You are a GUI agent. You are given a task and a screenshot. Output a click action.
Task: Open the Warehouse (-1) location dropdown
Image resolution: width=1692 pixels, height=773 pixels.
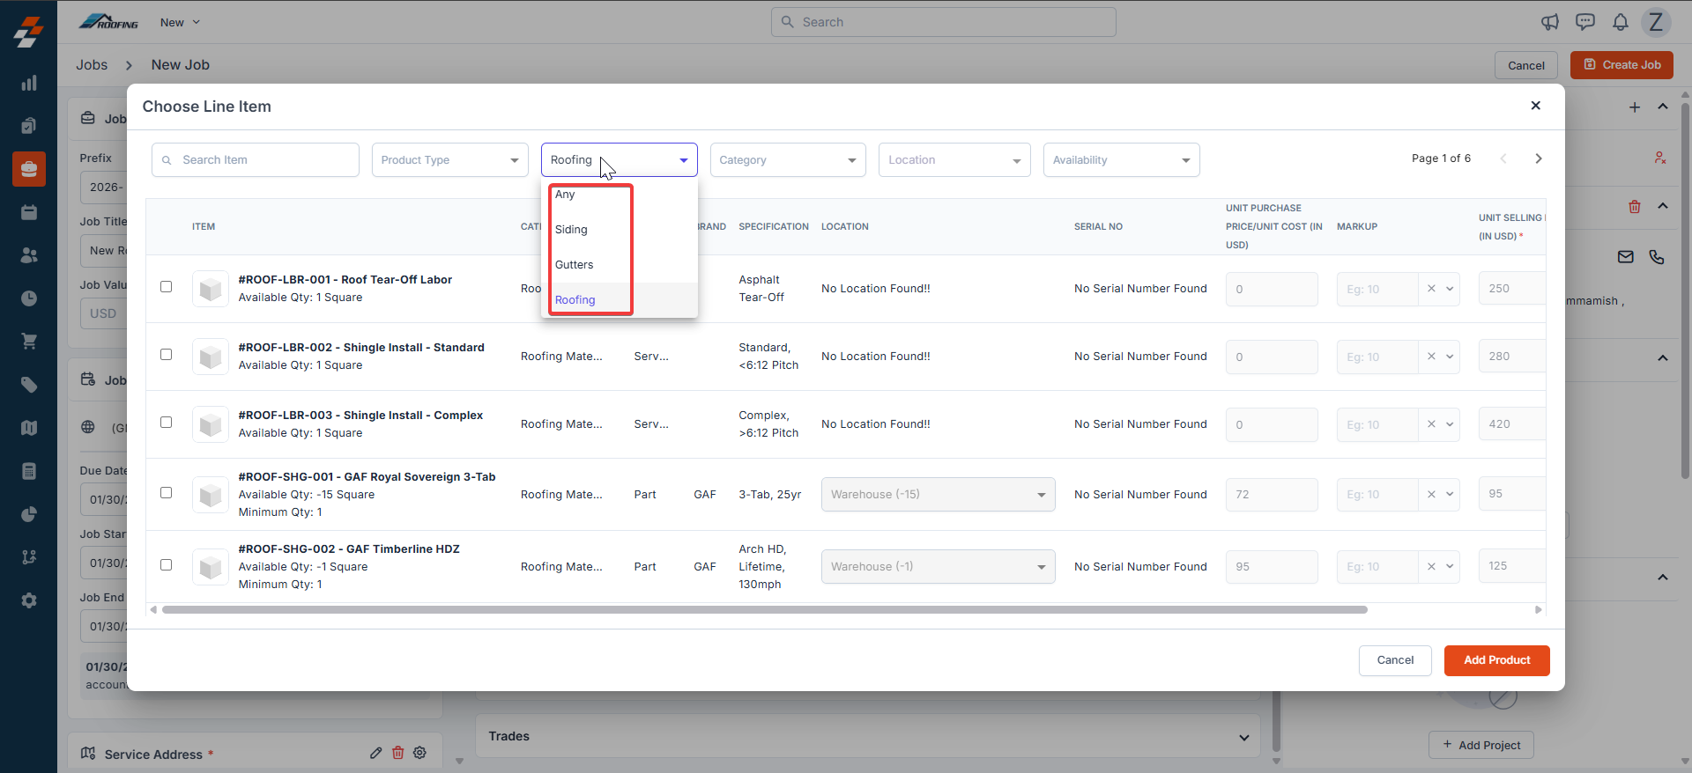coord(938,567)
